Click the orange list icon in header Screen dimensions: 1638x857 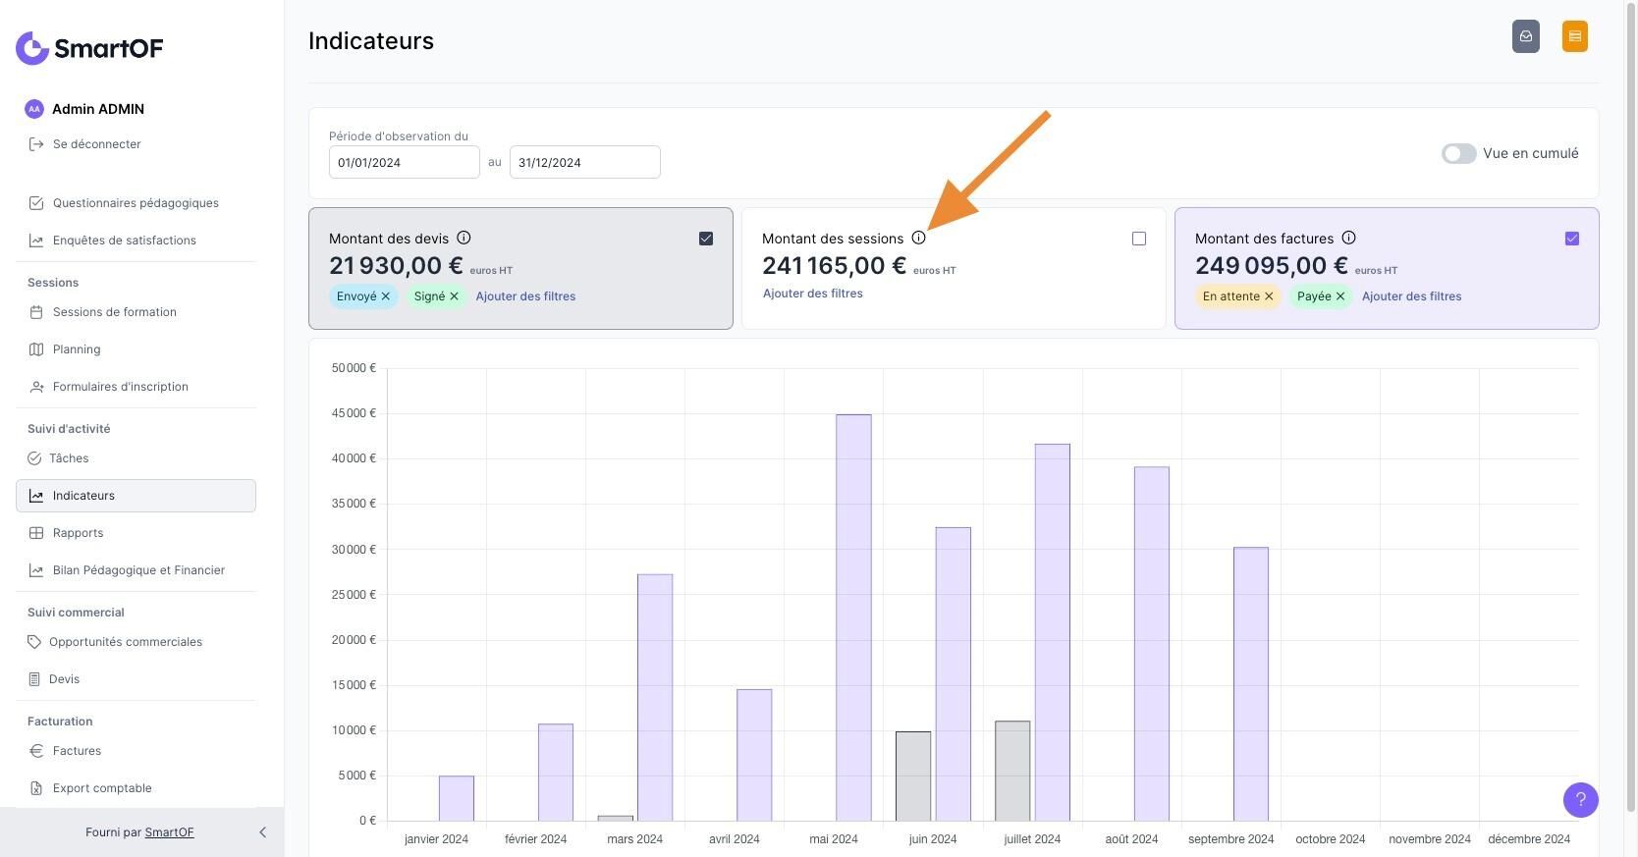tap(1574, 36)
